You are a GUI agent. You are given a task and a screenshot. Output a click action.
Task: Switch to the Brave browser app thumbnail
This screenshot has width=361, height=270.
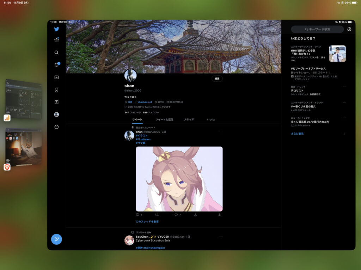tap(24, 147)
